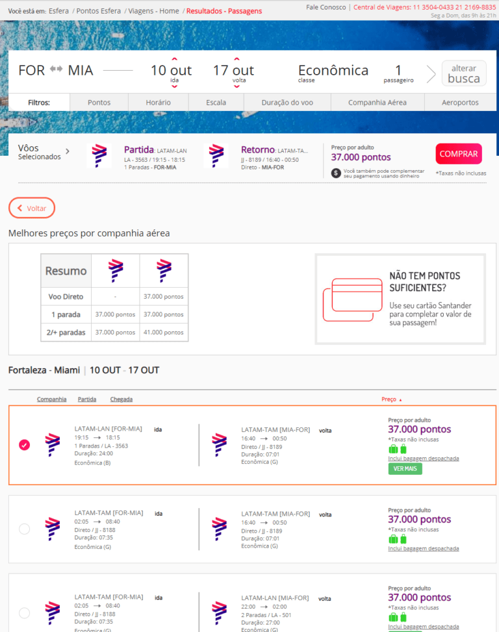This screenshot has width=499, height=632.
Task: Select the second flight option radio button
Action: pyautogui.click(x=25, y=529)
